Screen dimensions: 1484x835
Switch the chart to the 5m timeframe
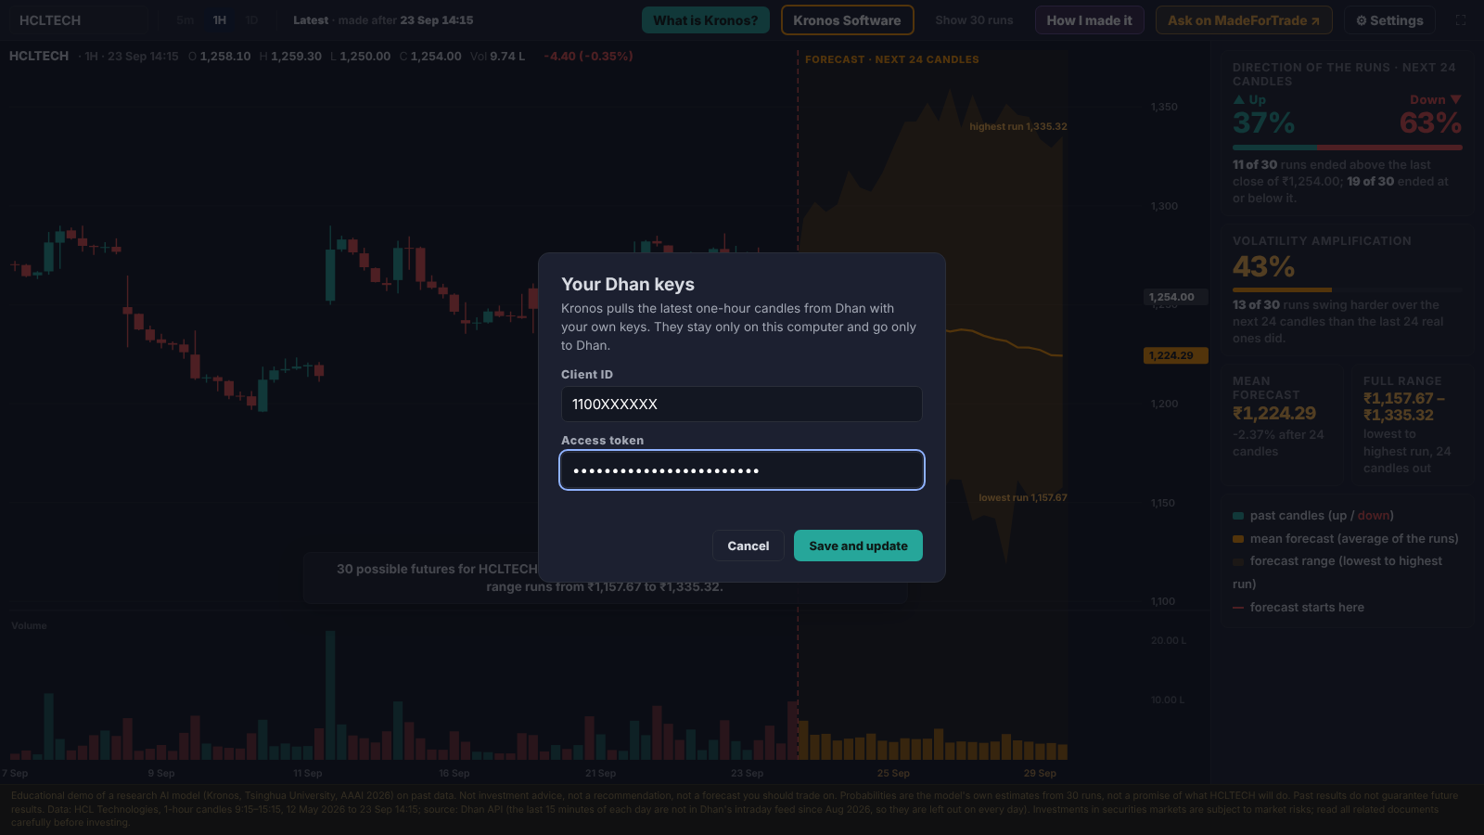(185, 20)
